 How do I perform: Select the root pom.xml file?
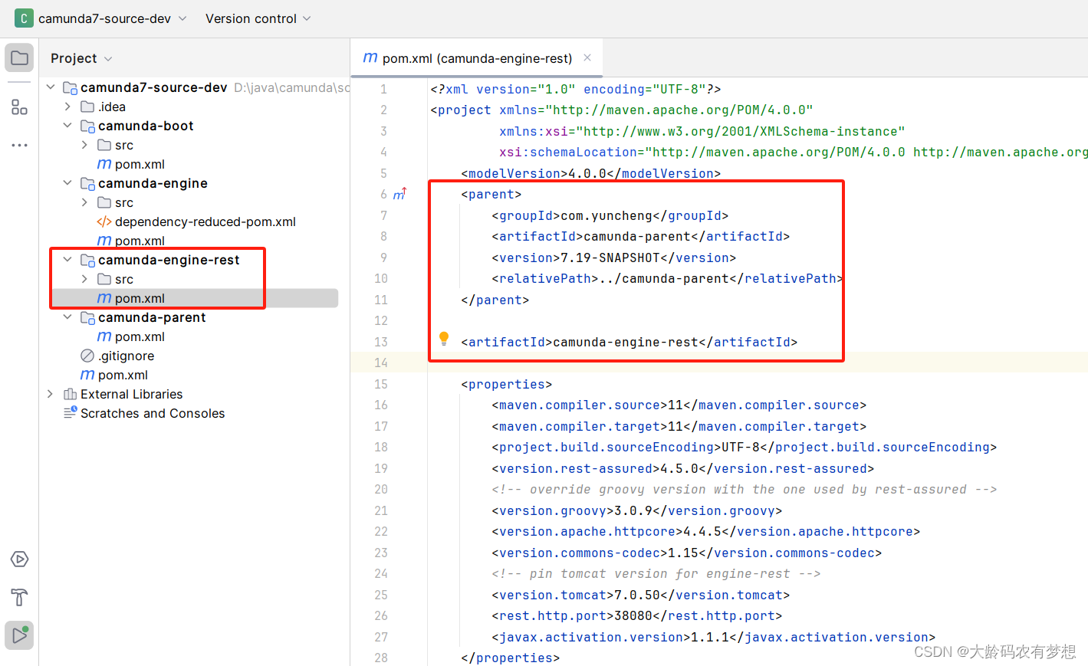click(123, 375)
